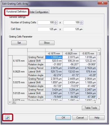Click the Cancel button
Viewport: 110px width, 125px height.
click(80, 118)
